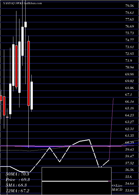
Task: Click the 53.68 price axis value
Action: [x=130, y=191]
